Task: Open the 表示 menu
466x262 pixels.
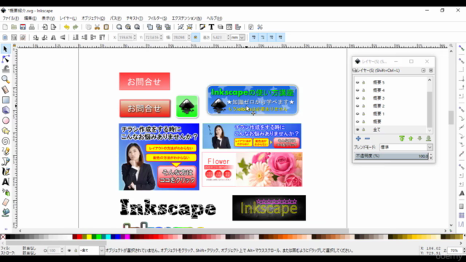Action: point(48,18)
